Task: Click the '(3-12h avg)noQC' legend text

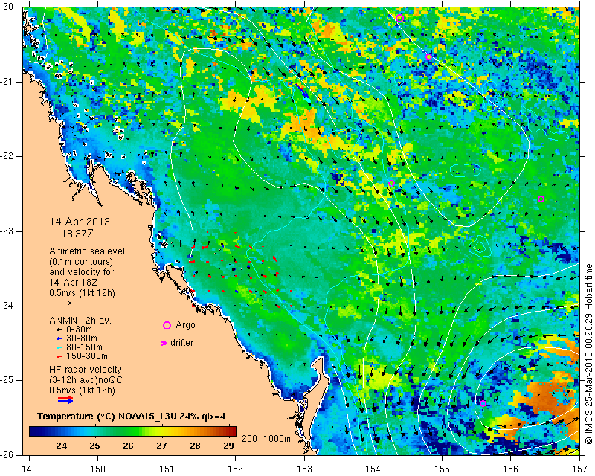Action: coord(86,380)
